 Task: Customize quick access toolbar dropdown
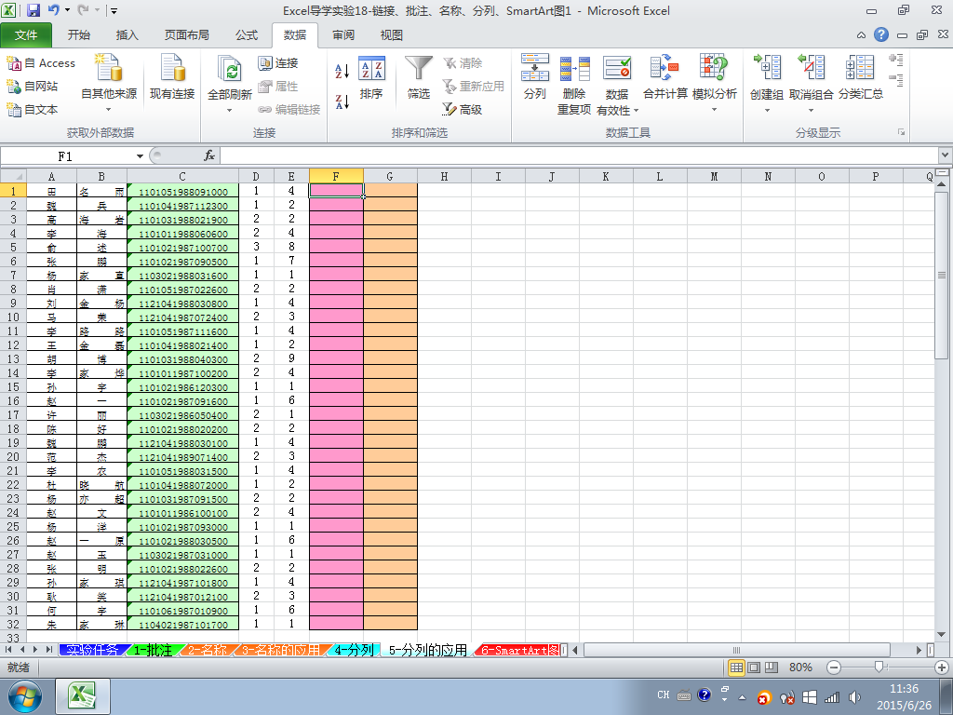(x=114, y=10)
